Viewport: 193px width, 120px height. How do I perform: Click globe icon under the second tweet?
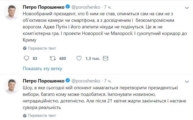coord(25,115)
